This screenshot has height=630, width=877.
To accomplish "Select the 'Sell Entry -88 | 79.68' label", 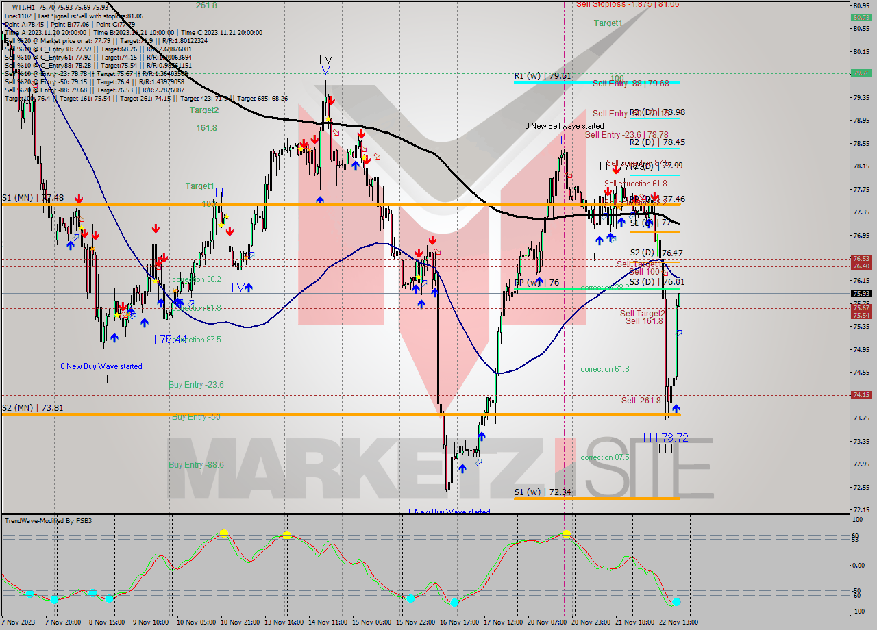I will (630, 84).
